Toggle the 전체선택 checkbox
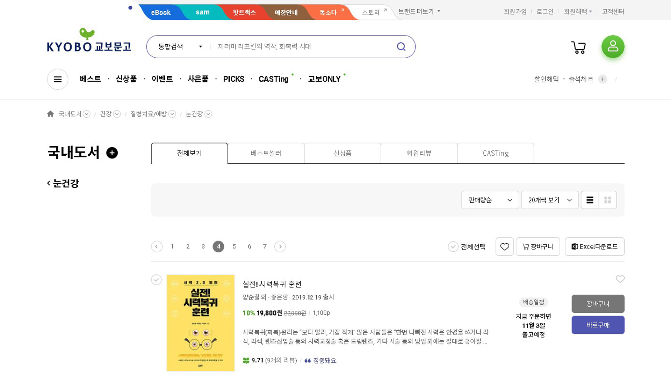The width and height of the screenshot is (671, 377). [453, 247]
